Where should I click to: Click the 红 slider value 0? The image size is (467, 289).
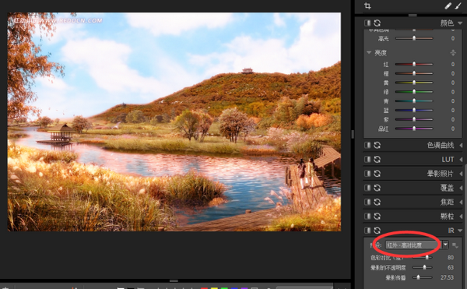(453, 64)
